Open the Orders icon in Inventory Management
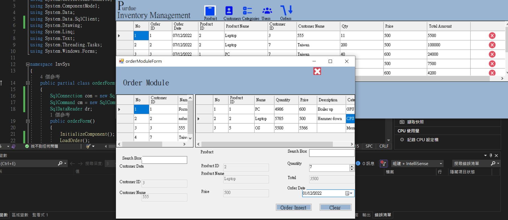The width and height of the screenshot is (508, 220). (x=286, y=10)
